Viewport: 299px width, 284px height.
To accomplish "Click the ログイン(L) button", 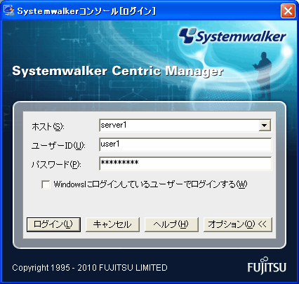I will coord(53,224).
